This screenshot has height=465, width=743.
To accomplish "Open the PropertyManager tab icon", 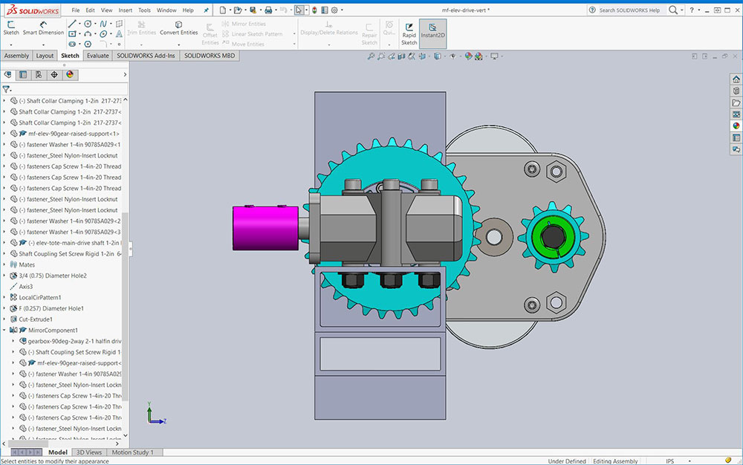I will (x=23, y=75).
